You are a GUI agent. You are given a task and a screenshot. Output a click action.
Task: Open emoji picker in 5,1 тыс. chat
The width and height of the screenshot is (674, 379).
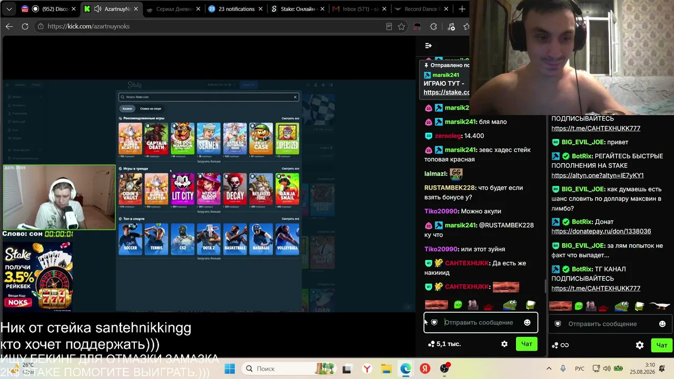click(527, 322)
